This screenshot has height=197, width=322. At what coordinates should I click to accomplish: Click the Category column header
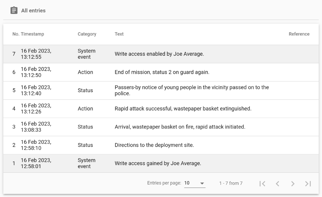87,34
